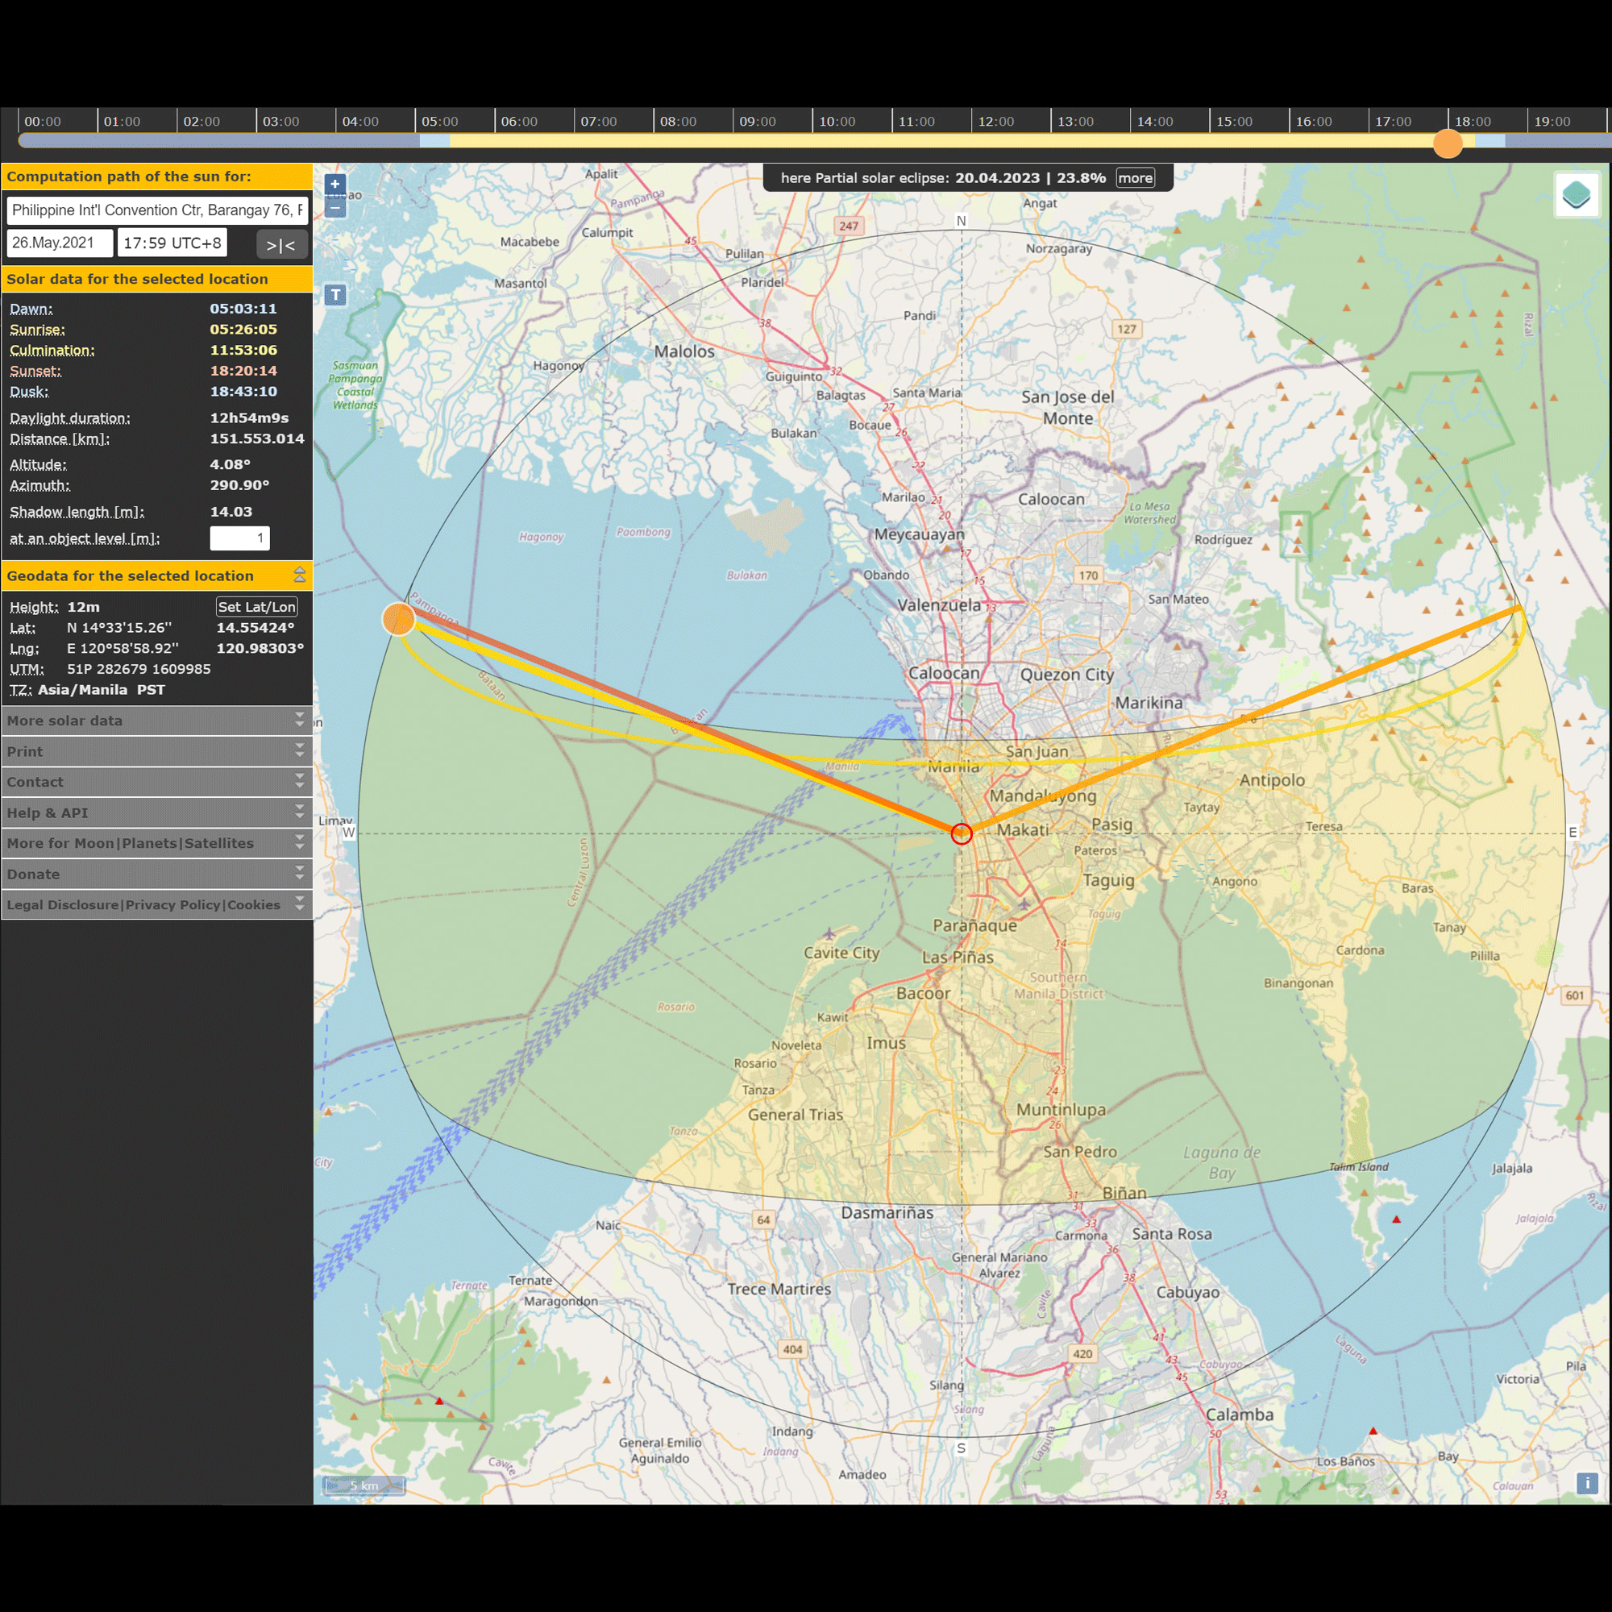Click the orange time slider handle

1448,143
